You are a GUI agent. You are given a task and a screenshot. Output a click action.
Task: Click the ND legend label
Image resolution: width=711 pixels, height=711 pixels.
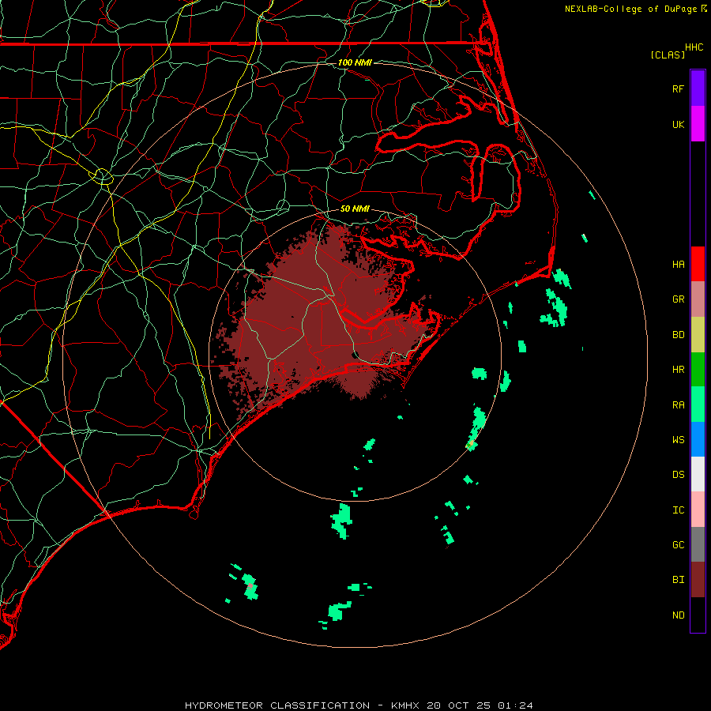(678, 615)
